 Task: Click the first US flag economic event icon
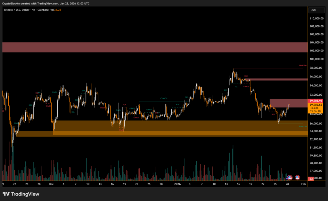290,177
